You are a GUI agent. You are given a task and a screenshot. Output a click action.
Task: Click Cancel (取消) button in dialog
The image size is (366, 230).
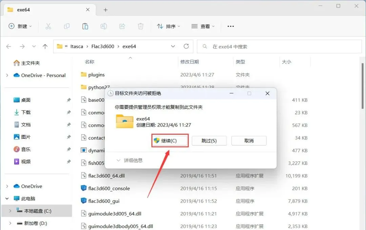tap(249, 141)
